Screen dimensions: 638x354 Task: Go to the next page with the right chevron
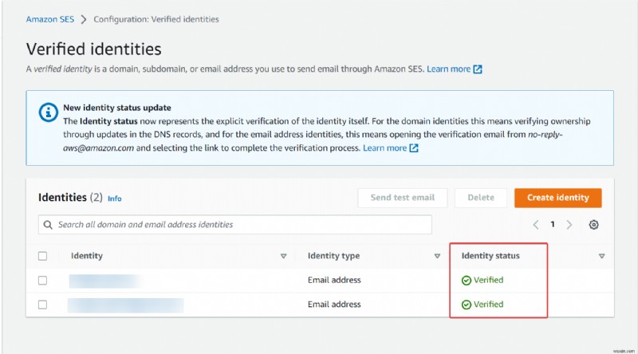tap(569, 225)
